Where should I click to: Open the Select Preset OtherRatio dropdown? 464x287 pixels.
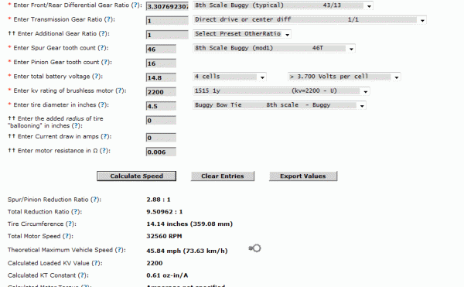point(242,34)
